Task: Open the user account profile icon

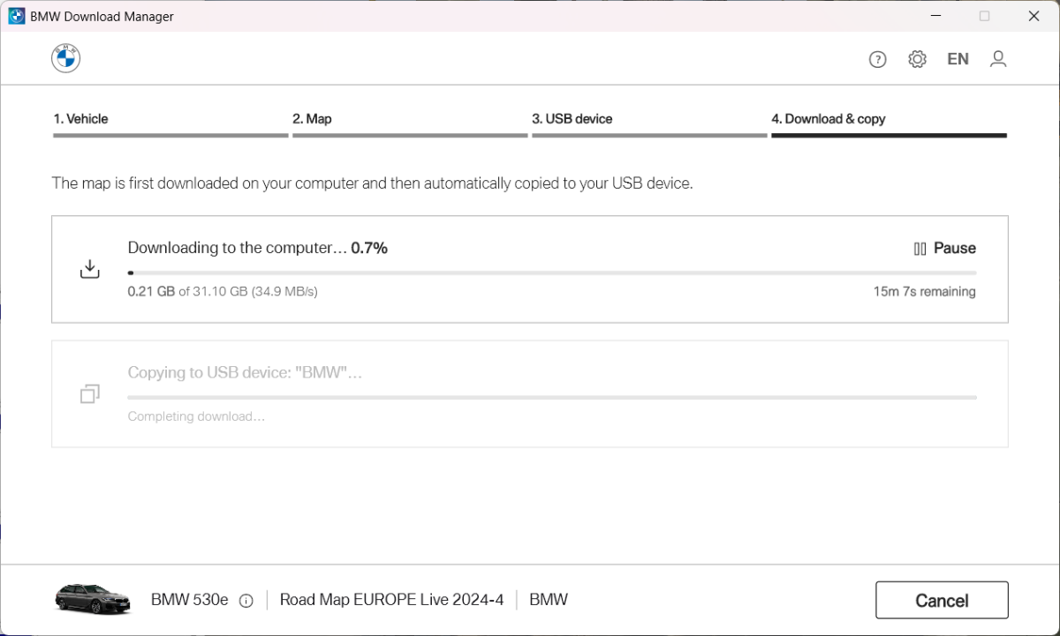Action: click(998, 59)
